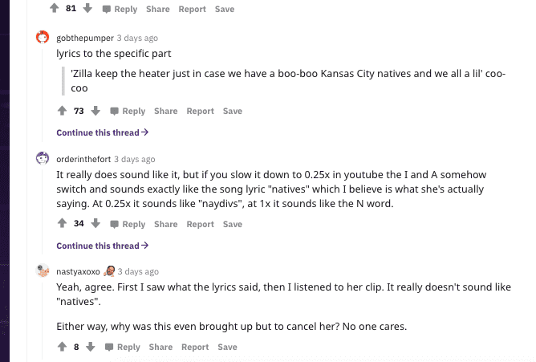Reply to orderinthefort's comment
The width and height of the screenshot is (536, 362).
point(128,224)
